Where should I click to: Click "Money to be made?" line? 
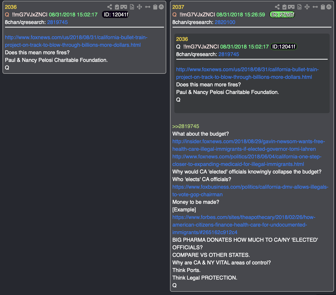point(196,202)
